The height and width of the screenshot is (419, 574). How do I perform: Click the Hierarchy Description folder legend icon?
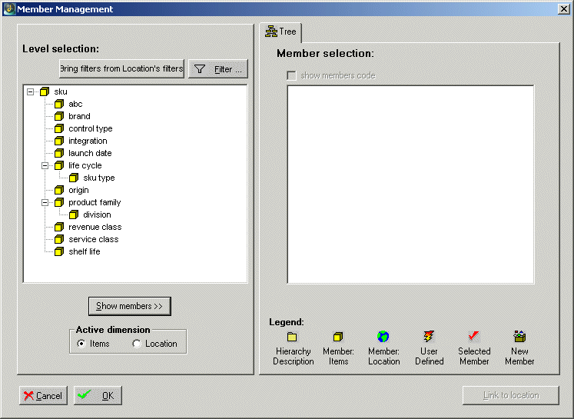tap(292, 337)
